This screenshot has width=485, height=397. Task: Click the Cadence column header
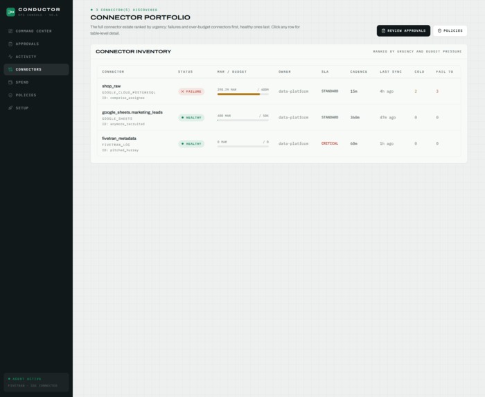tap(358, 72)
